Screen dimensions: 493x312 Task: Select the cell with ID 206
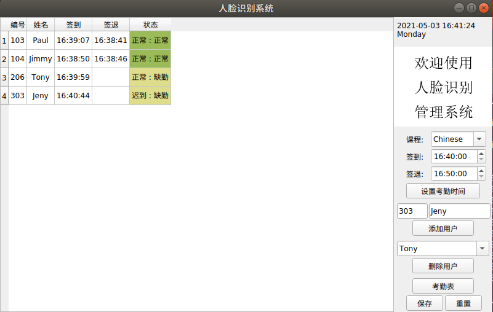[18, 77]
